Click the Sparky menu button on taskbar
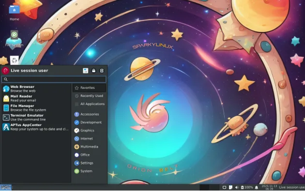The image size is (305, 191). tap(6, 188)
